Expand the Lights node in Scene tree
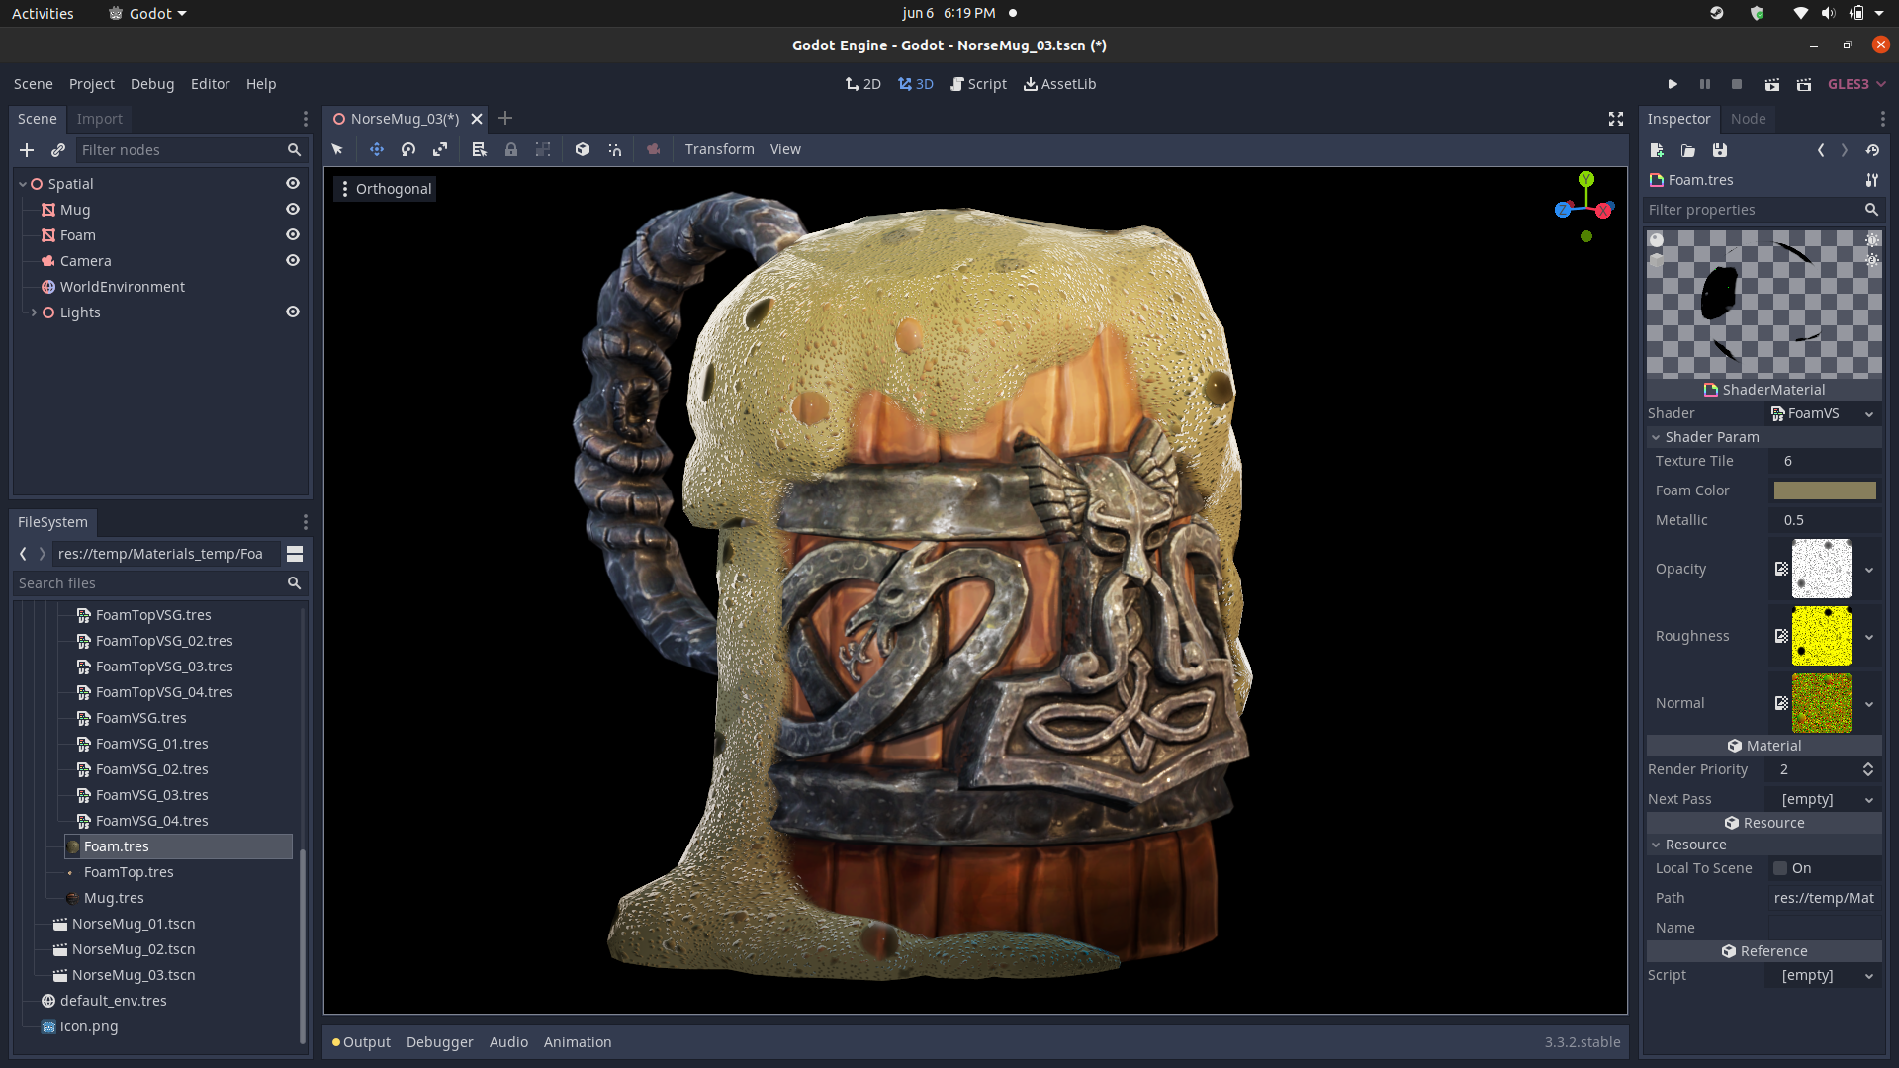The image size is (1899, 1068). pyautogui.click(x=34, y=311)
